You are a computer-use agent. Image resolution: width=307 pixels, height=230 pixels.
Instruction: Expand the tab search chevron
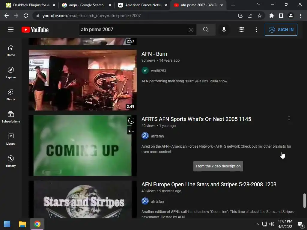(x=258, y=4)
